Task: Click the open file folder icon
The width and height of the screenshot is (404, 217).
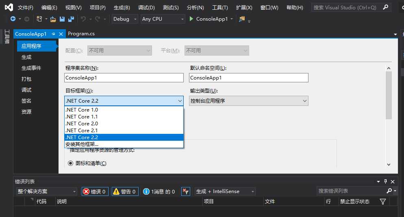Action: [53, 19]
